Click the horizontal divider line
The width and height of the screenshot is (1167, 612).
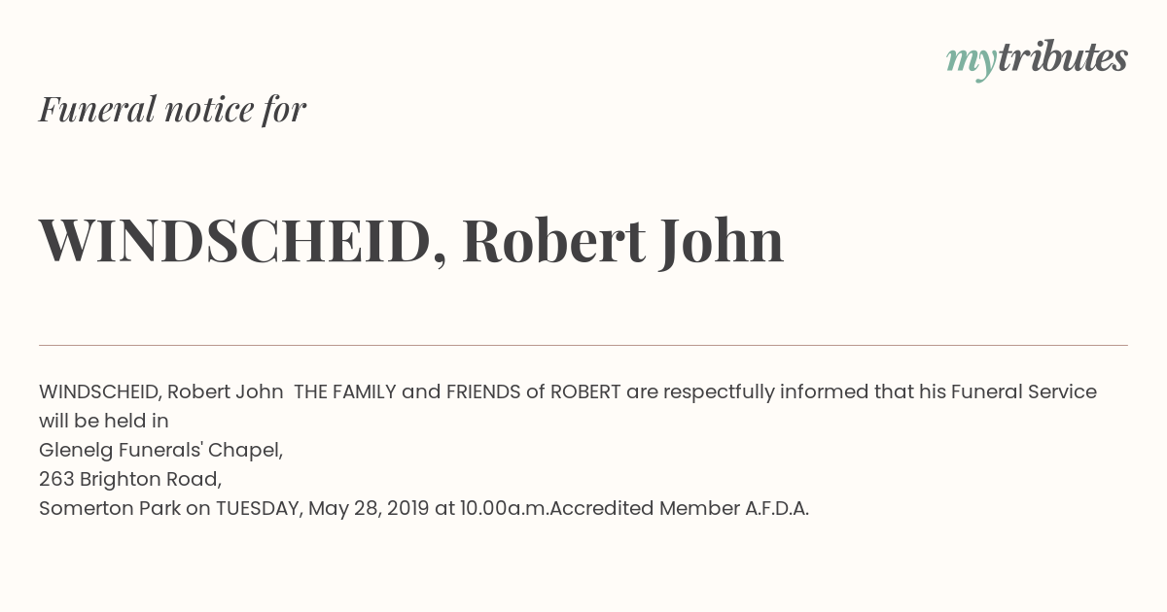point(583,345)
